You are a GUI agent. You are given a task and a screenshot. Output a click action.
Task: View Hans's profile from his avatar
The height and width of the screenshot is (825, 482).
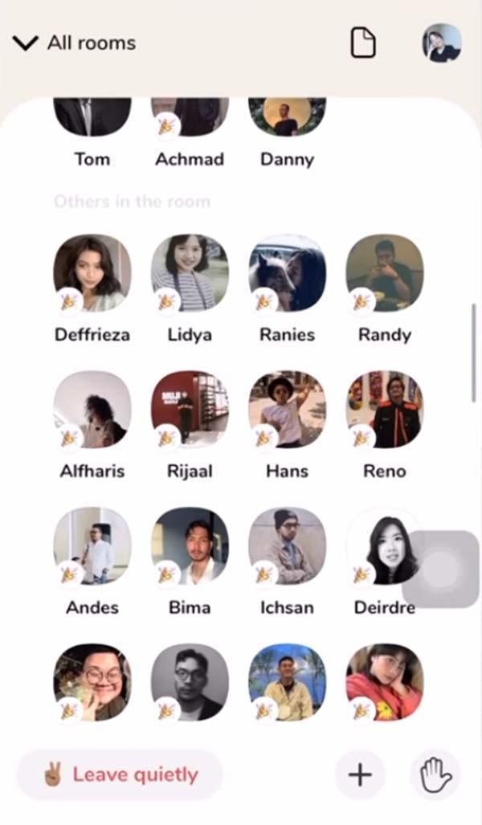[x=288, y=410]
